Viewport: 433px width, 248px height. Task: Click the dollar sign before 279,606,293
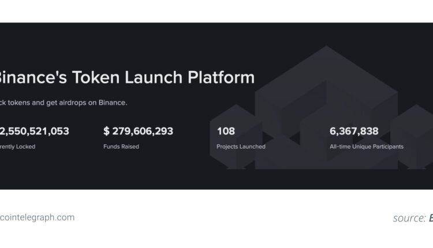click(x=107, y=131)
